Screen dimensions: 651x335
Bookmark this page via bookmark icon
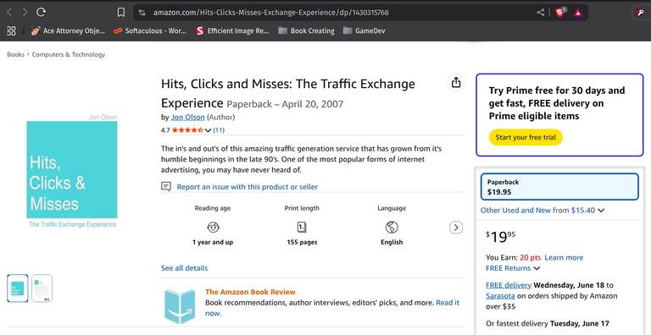[121, 13]
